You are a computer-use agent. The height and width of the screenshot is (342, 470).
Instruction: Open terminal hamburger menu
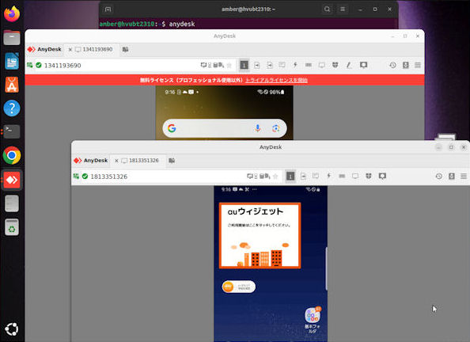pyautogui.click(x=343, y=9)
